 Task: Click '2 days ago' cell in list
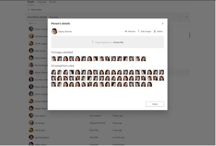point(117,130)
